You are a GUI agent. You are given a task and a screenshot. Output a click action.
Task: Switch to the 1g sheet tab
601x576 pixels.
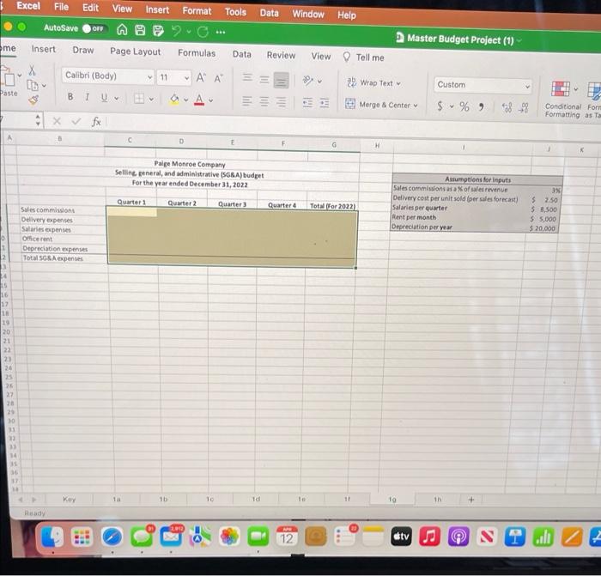click(392, 500)
